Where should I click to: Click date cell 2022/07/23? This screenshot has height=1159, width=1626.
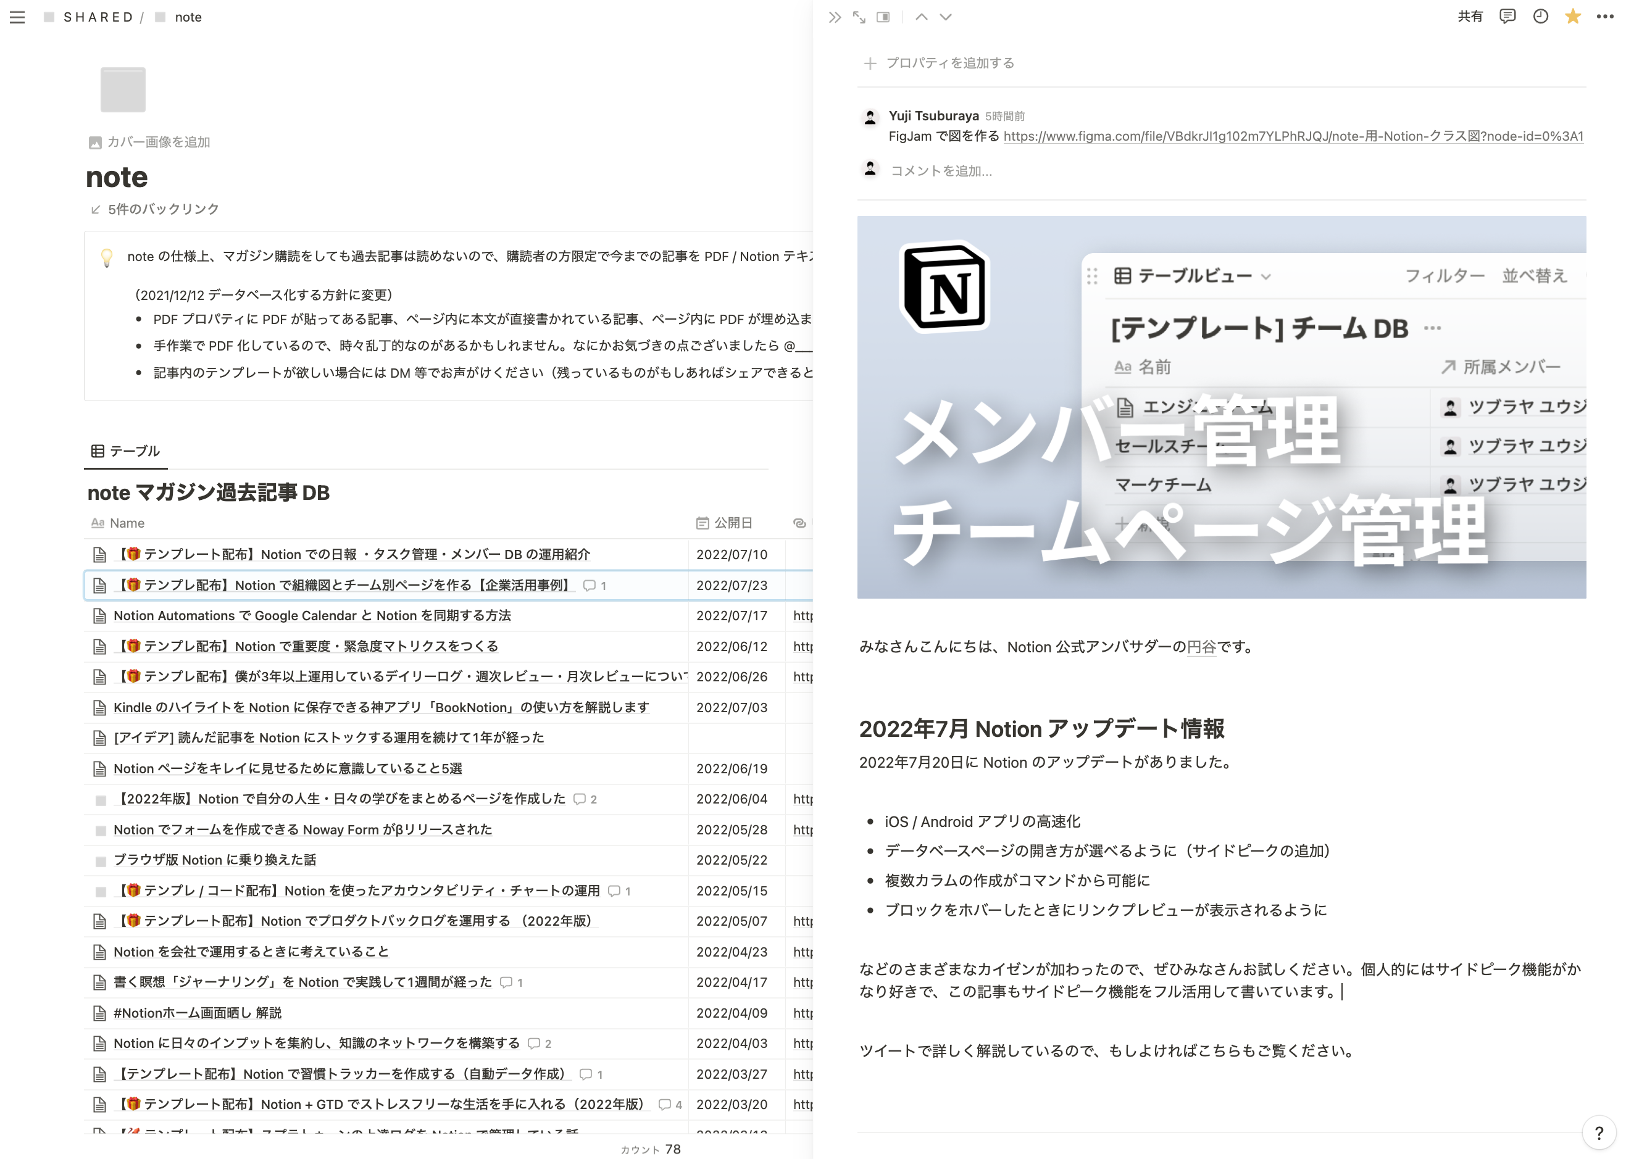click(x=736, y=585)
